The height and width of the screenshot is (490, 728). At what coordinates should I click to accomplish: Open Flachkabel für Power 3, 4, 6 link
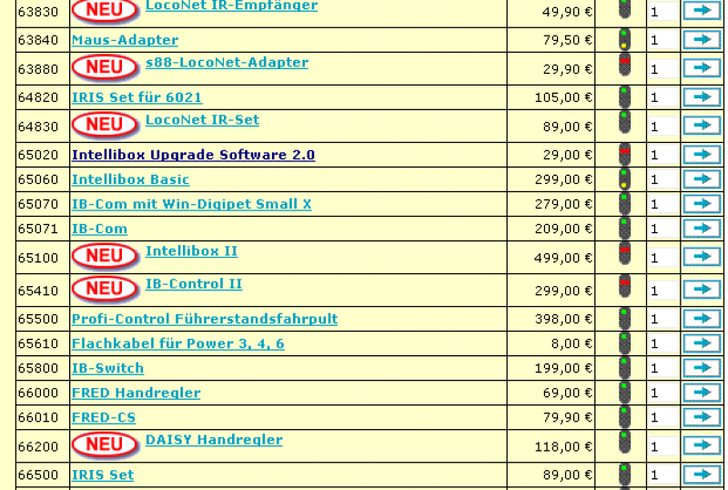click(x=177, y=343)
